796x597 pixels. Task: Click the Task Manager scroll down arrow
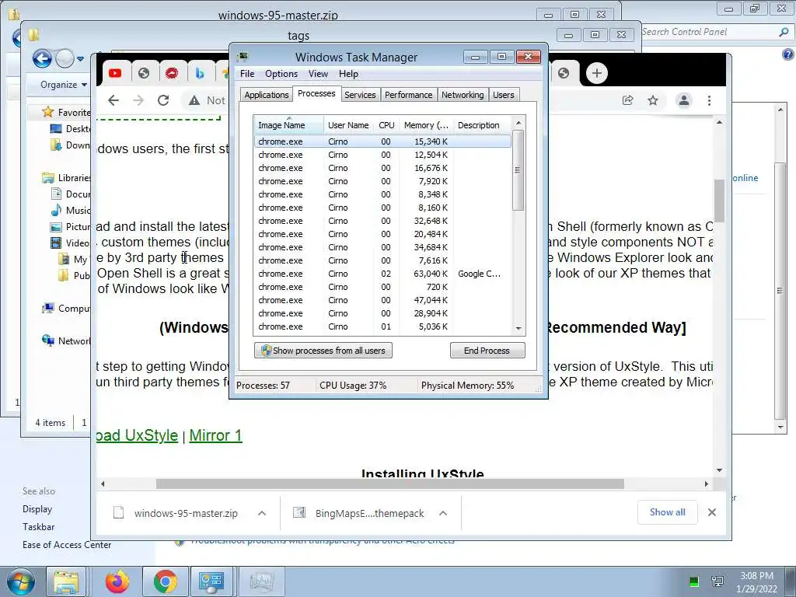[x=518, y=329]
